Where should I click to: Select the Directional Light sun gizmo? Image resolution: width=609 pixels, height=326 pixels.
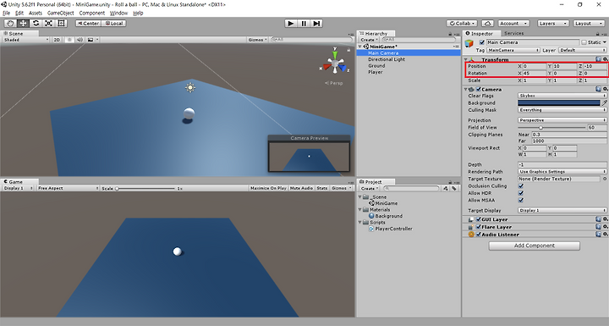190,87
